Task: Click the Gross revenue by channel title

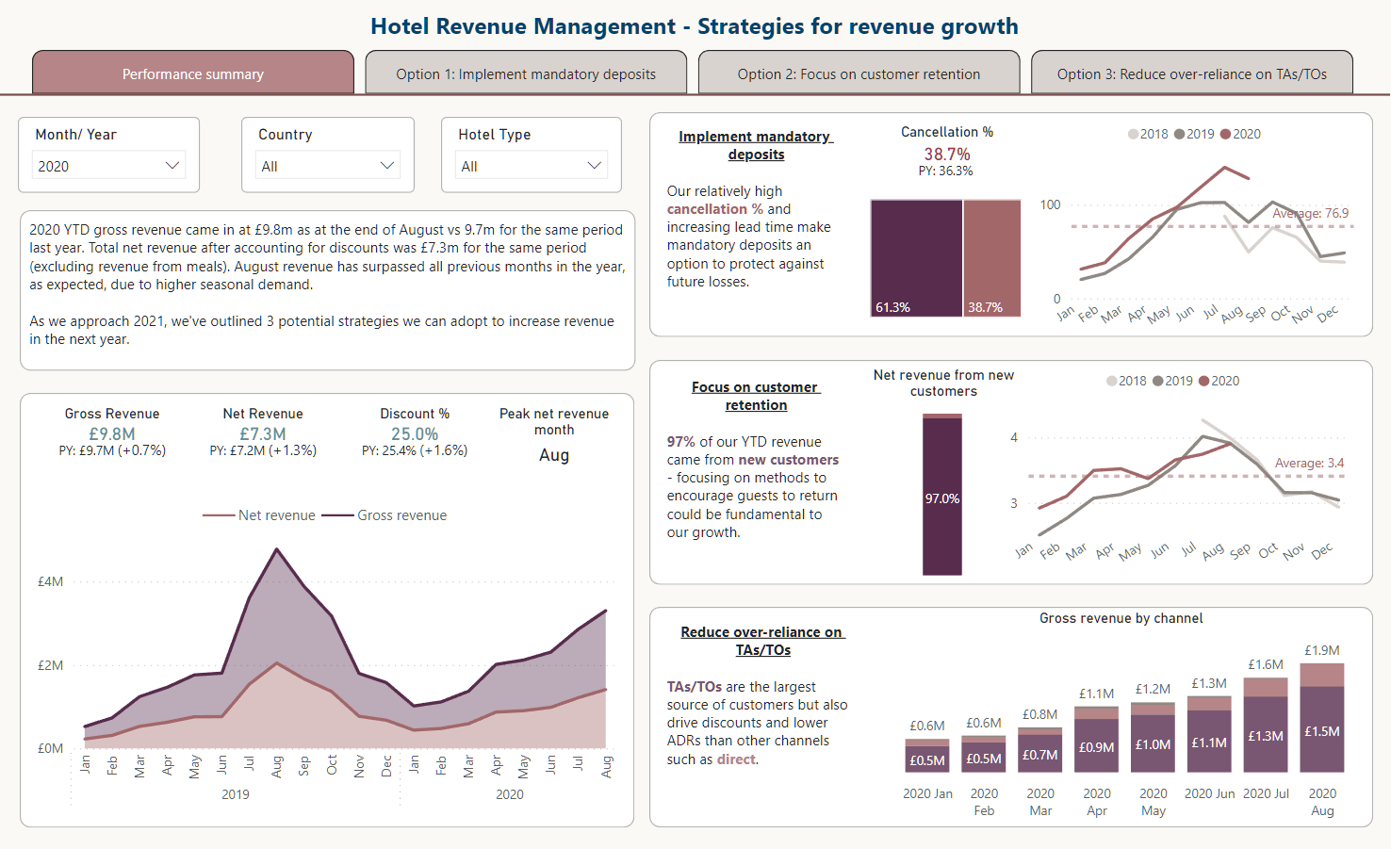Action: tap(1121, 618)
